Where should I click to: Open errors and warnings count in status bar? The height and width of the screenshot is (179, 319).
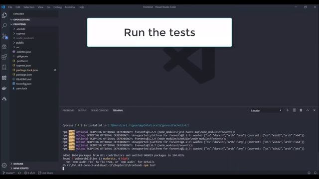tap(29, 173)
